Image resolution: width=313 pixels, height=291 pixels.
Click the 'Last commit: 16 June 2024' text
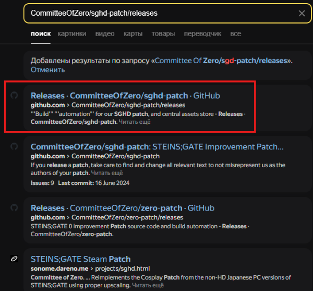93,183
